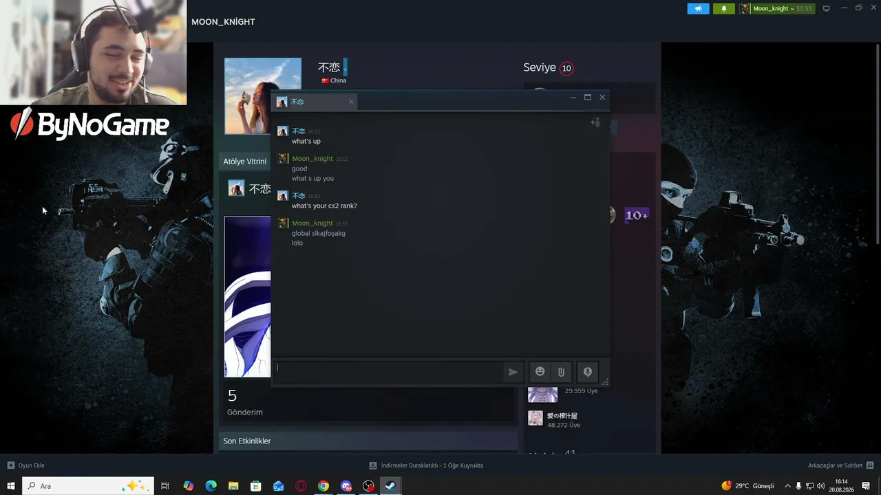Focus Steam from the taskbar
The height and width of the screenshot is (495, 881).
[390, 486]
